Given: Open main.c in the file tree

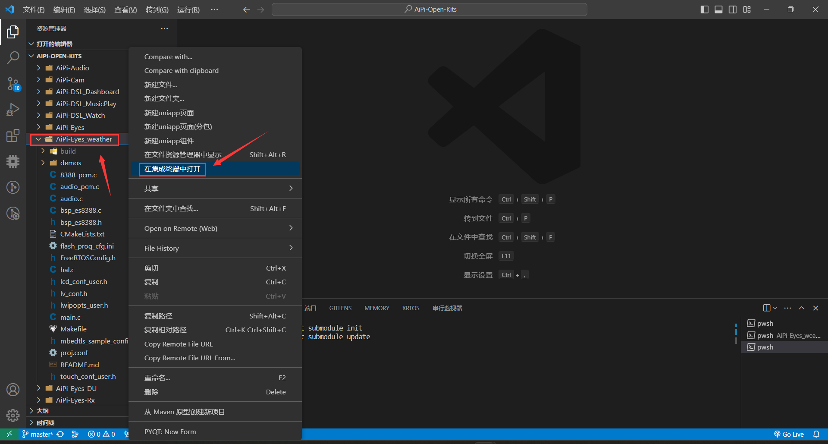Looking at the screenshot, I should (70, 317).
